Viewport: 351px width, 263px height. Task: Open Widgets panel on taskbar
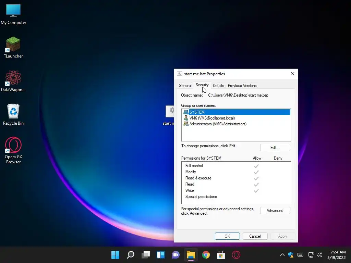coord(161,255)
